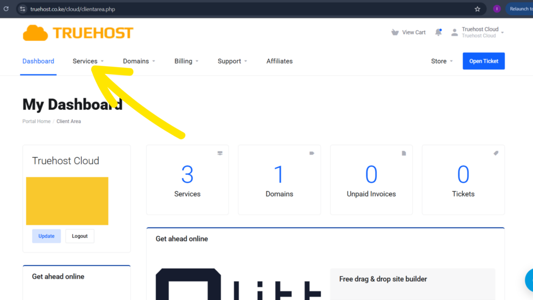Screen dimensions: 533x300
Task: Bookmark this page with the star icon
Action: (477, 9)
